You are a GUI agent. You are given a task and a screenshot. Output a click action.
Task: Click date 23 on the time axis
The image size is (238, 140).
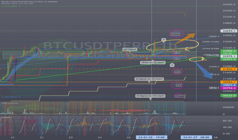(x=70, y=137)
